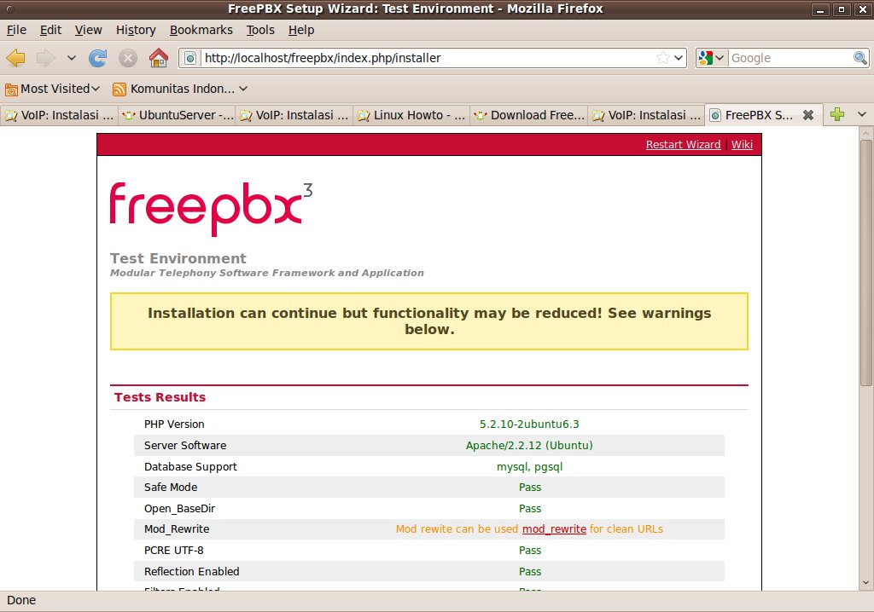
Task: Click the Back arrow navigation button
Action: tap(15, 58)
